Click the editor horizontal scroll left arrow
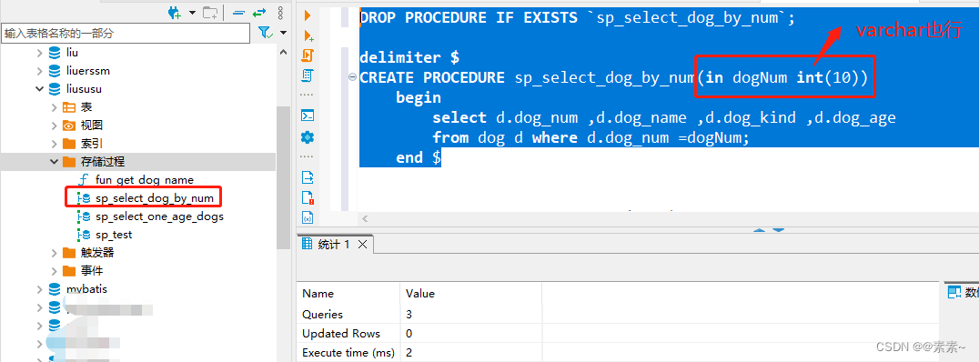Image resolution: width=979 pixels, height=362 pixels. (x=365, y=219)
